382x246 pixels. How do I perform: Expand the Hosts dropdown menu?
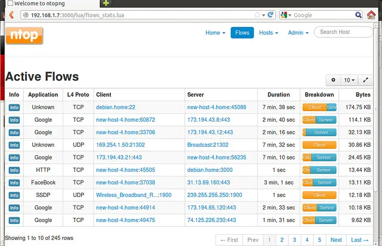click(269, 33)
